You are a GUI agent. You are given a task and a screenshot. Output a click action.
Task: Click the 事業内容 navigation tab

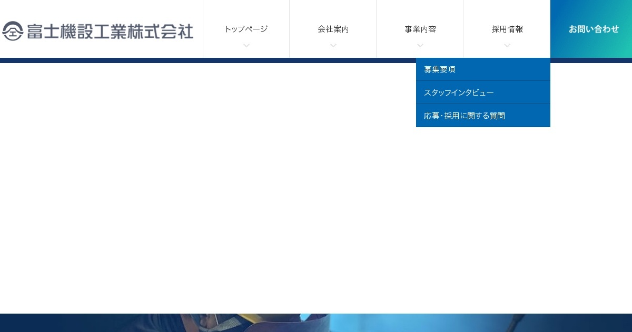click(x=420, y=29)
